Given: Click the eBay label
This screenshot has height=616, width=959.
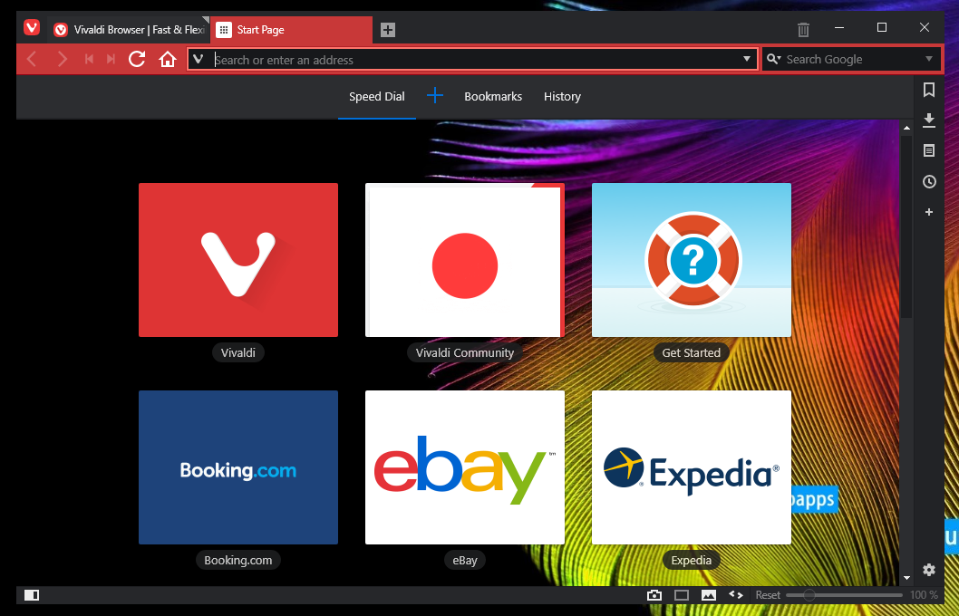Looking at the screenshot, I should click(465, 561).
